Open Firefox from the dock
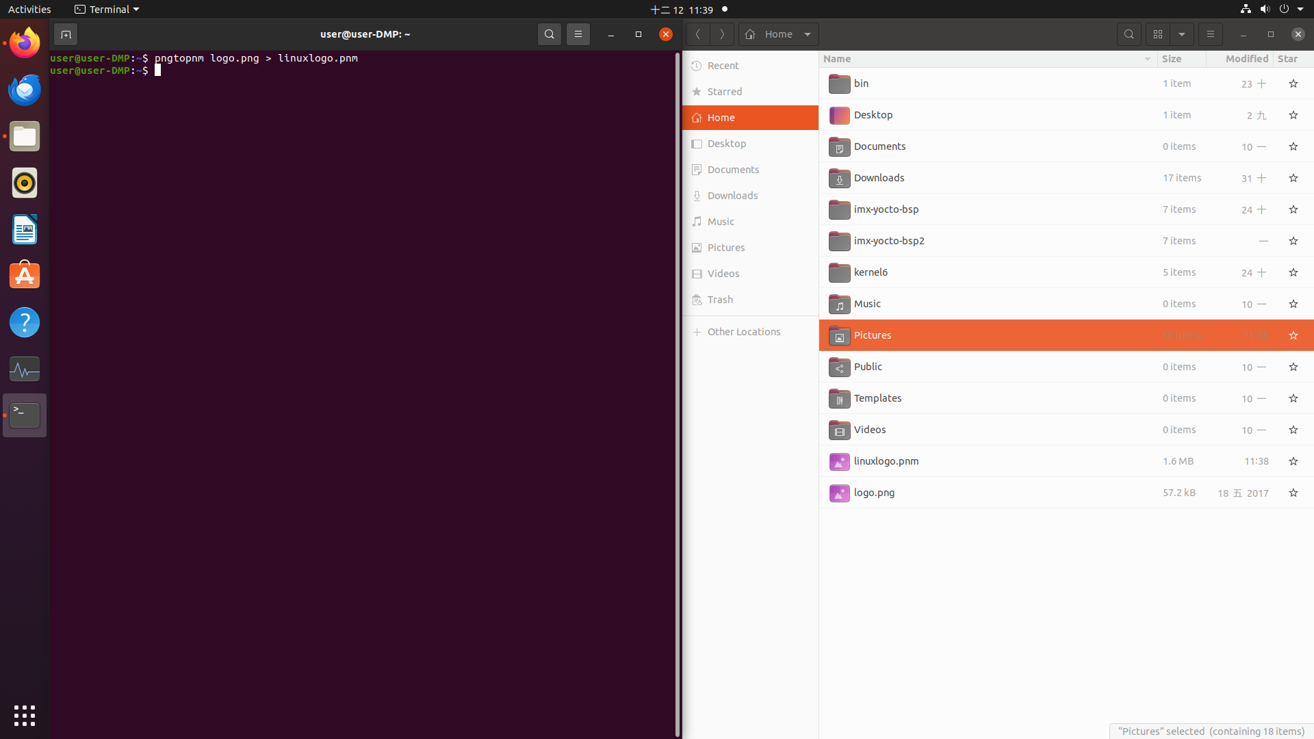Screen dimensions: 1314x739 25,43
